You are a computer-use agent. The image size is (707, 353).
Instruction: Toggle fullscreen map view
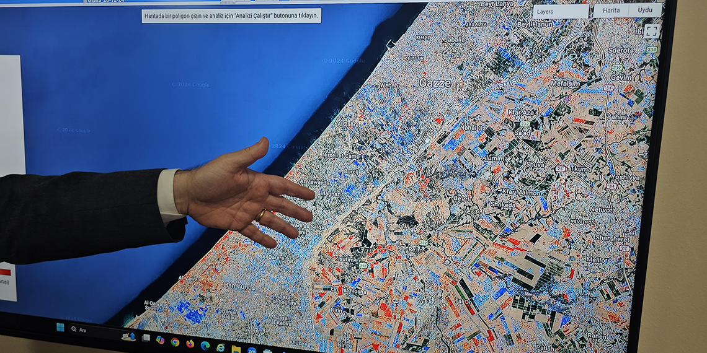click(x=651, y=31)
